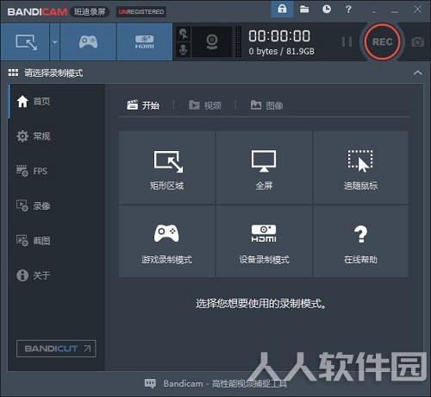431x397 pixels.
Task: Choose 全屏 fullscreen recording tile
Action: pyautogui.click(x=264, y=167)
